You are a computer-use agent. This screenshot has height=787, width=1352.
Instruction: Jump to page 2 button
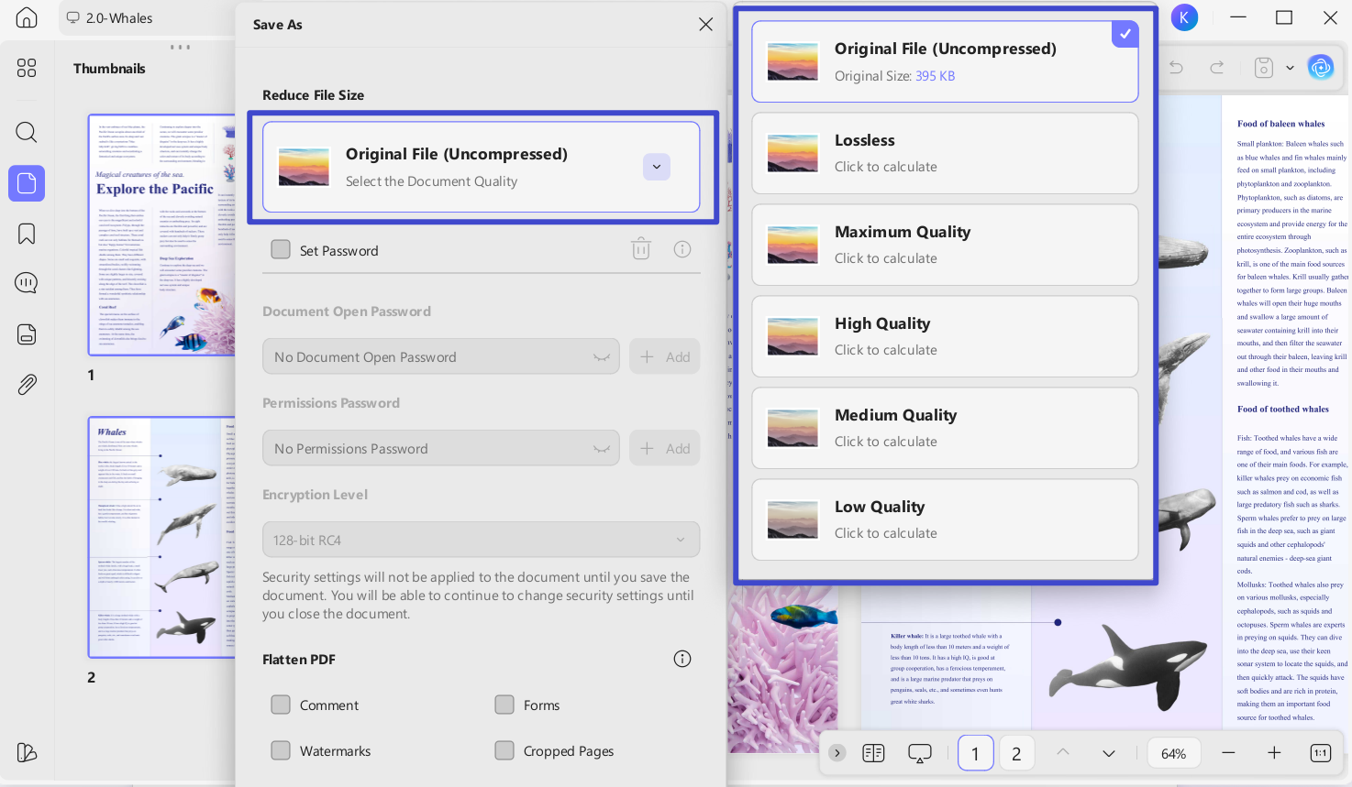1016,753
